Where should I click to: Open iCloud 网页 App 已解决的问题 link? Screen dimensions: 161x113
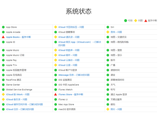(80, 44)
